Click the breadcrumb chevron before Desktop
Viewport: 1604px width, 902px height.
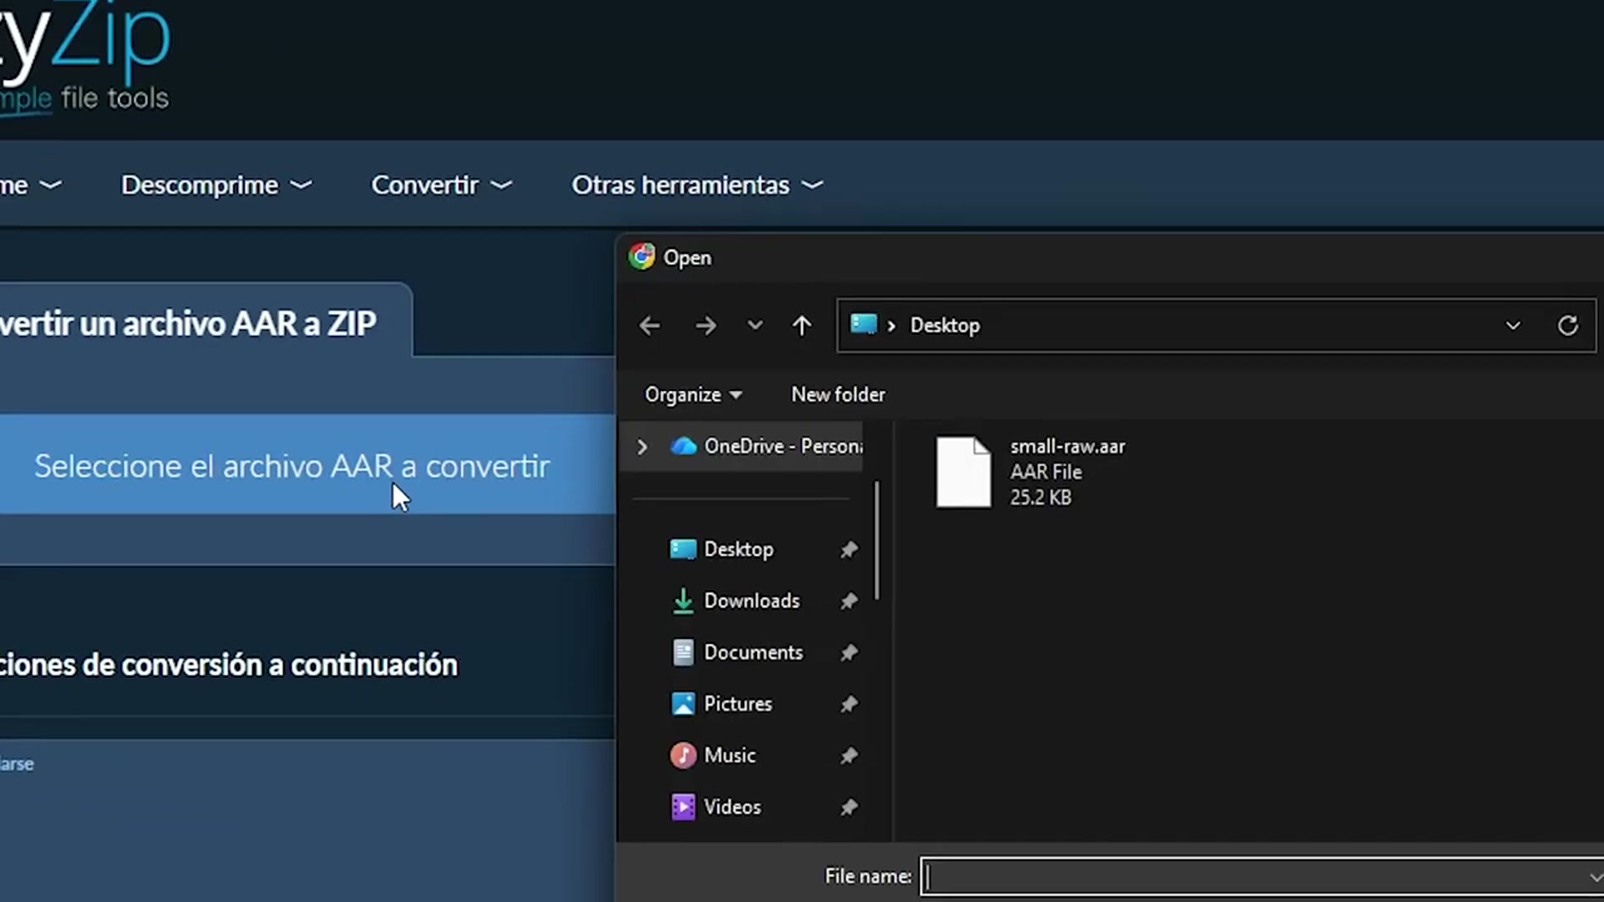coord(891,326)
